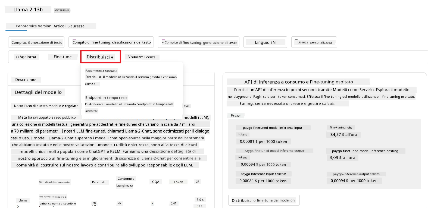
Task: Click the Compito: Generazione di testo tag
Action: click(x=36, y=42)
